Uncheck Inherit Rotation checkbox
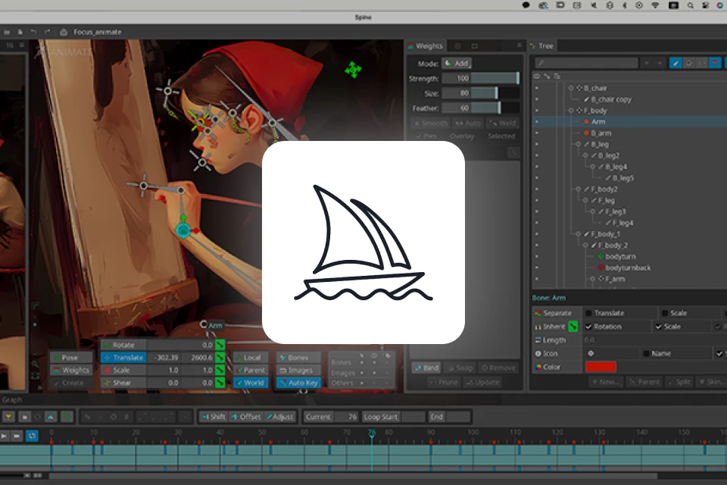Screen dimensions: 727x485 pos(588,327)
